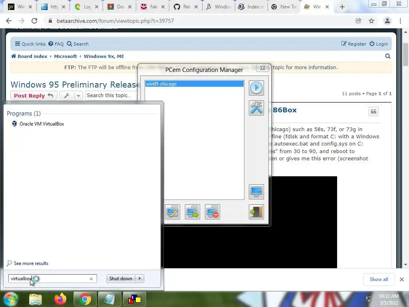Quote the post using quote icon

[x=373, y=112]
